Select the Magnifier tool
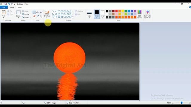This screenshot has width=191, height=107. click(41, 16)
